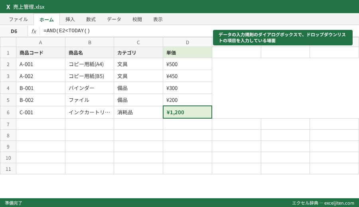Screen dimensions: 359x207
Task: Select the 消耗品 cell
Action: point(138,112)
